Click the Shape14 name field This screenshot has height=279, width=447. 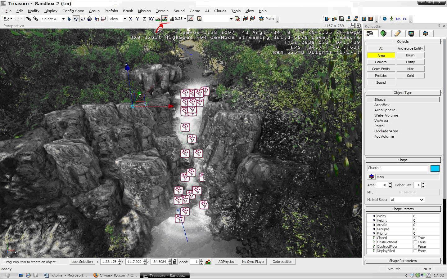tap(397, 168)
